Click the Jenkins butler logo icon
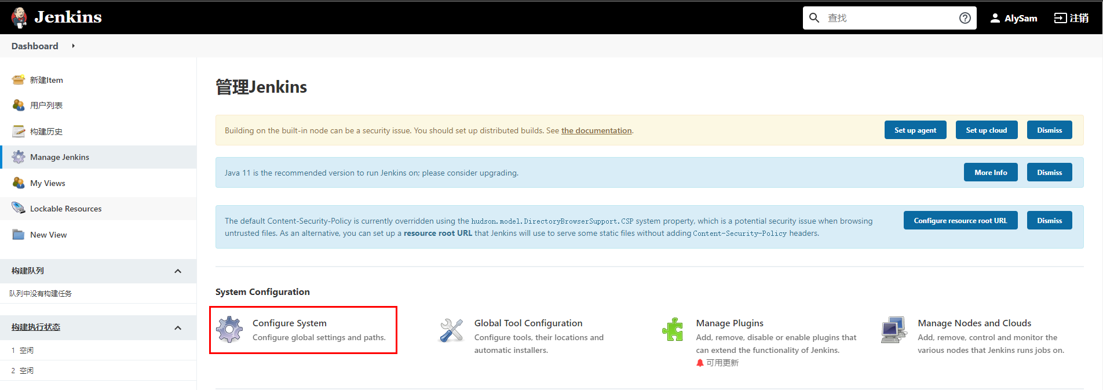1103x390 pixels. click(19, 17)
